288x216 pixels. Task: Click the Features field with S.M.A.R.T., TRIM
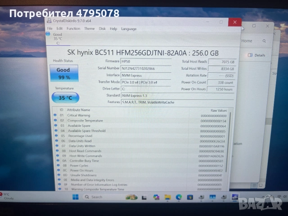pos(177,102)
